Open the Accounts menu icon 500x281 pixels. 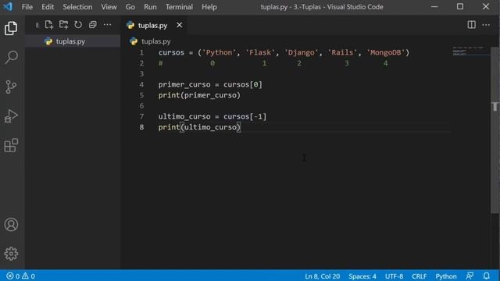click(x=11, y=224)
